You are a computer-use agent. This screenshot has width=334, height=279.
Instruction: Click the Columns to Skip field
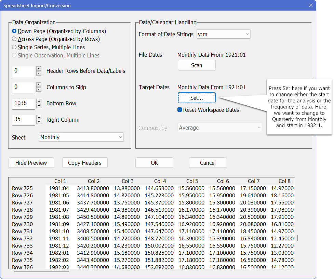point(24,87)
